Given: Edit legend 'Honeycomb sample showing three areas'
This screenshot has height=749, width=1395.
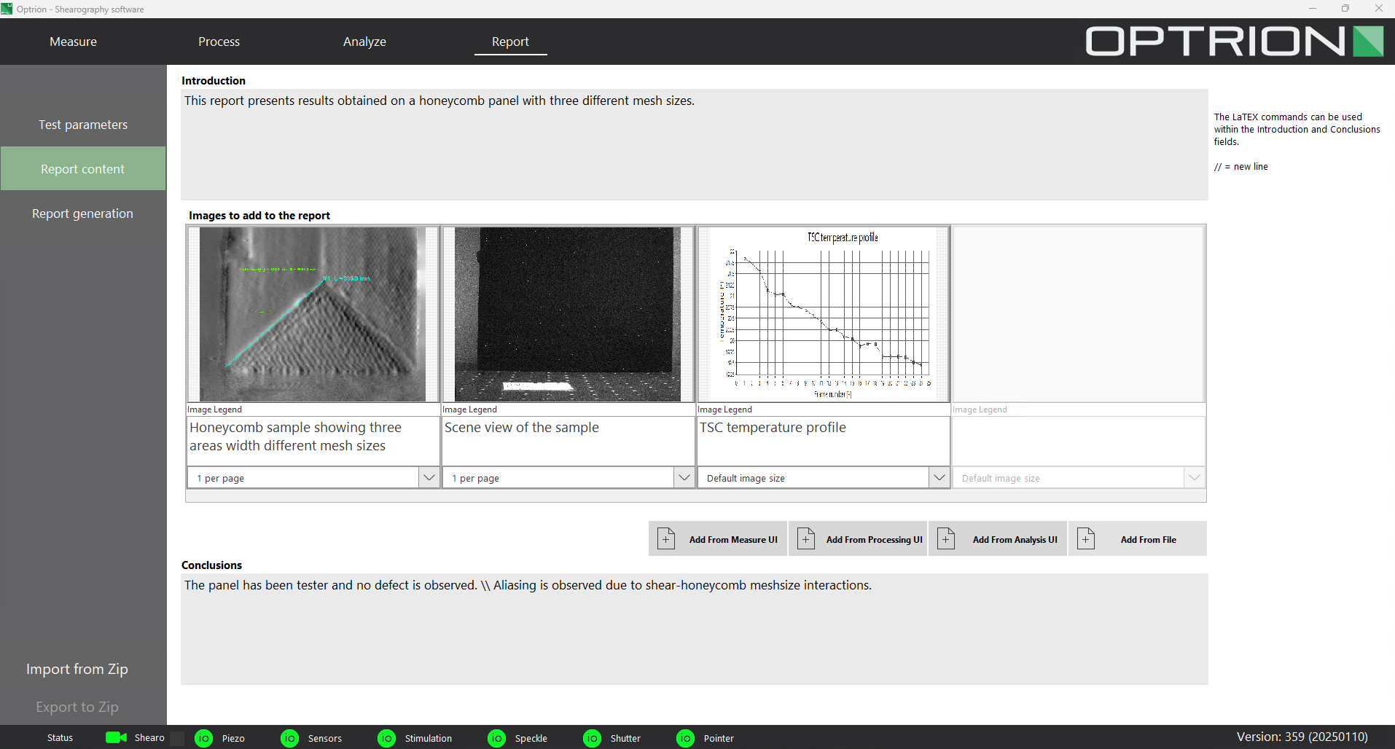Looking at the screenshot, I should (x=313, y=441).
